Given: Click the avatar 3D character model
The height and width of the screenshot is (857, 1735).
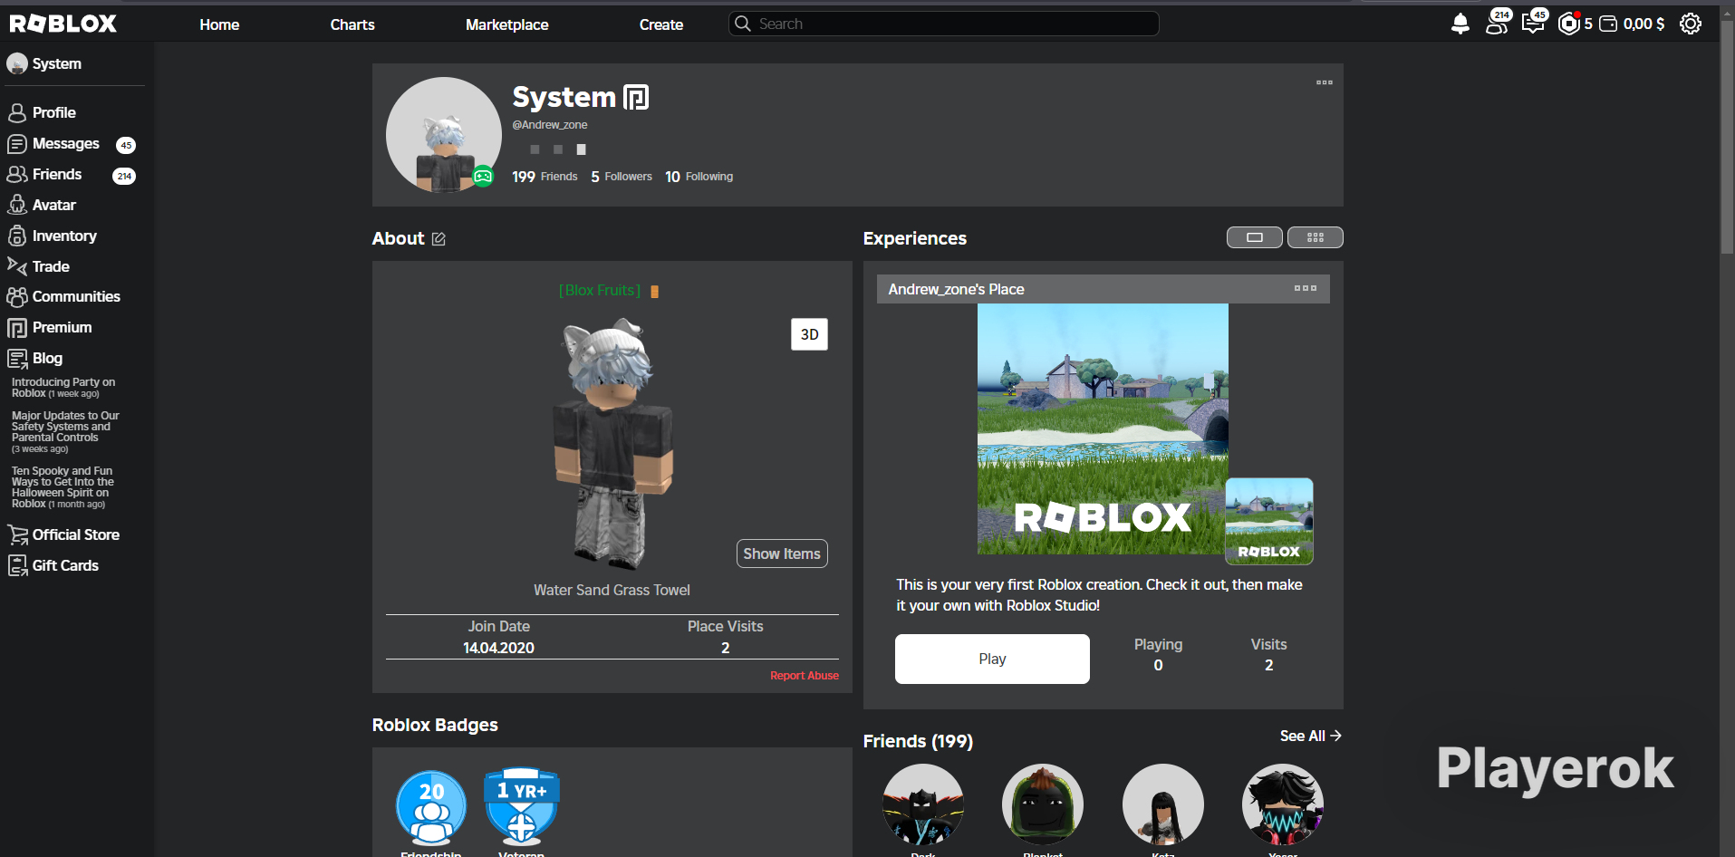Looking at the screenshot, I should [x=612, y=443].
